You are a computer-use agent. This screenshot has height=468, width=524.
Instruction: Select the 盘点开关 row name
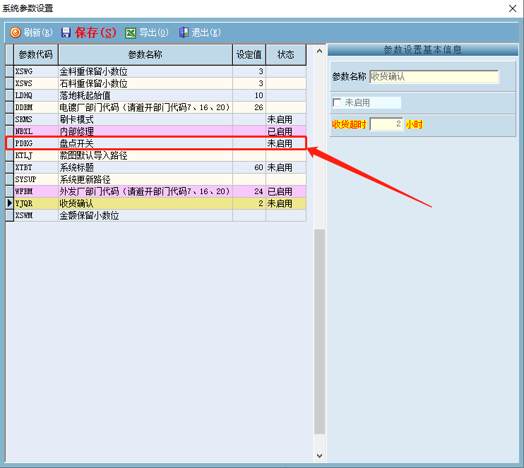point(145,143)
